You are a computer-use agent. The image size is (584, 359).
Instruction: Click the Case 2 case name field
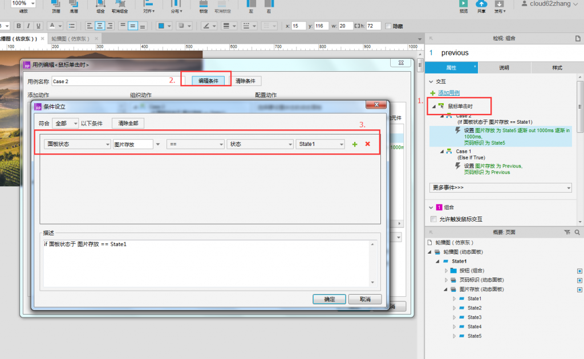[x=117, y=81]
